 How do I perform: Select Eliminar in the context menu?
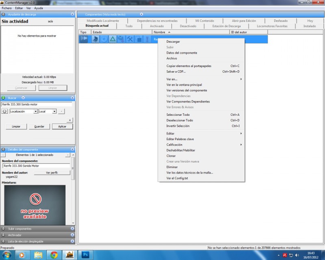pos(201,167)
